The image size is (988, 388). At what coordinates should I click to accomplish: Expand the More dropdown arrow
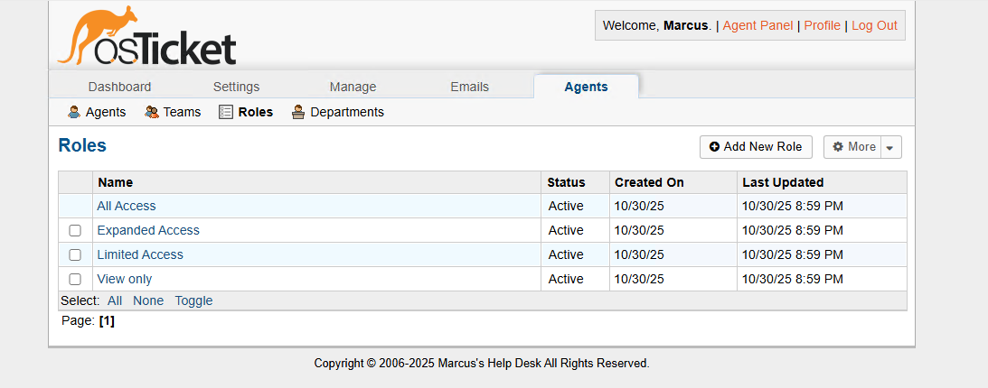(889, 148)
